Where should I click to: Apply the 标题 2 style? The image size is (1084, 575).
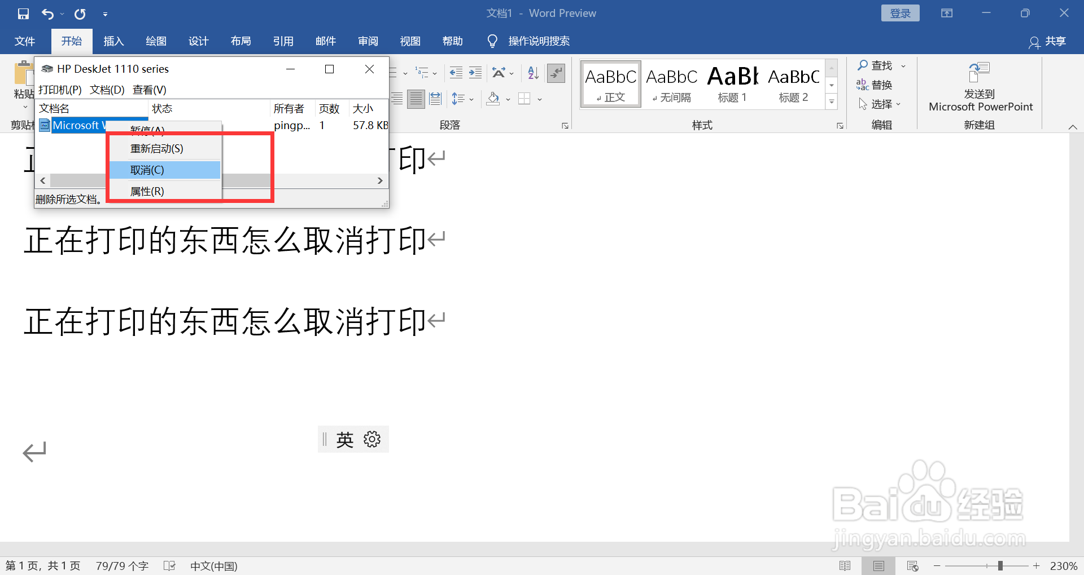coord(794,84)
